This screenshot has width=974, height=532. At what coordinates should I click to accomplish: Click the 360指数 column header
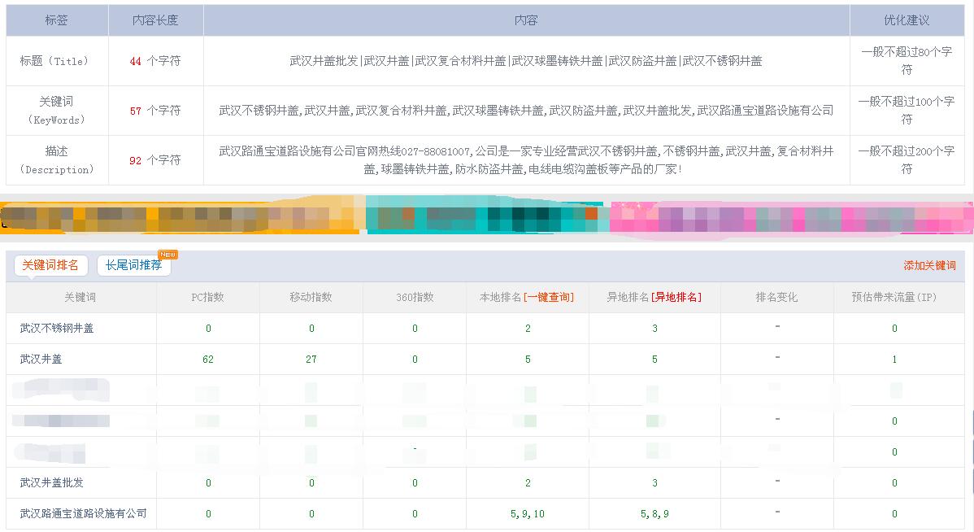pyautogui.click(x=414, y=297)
